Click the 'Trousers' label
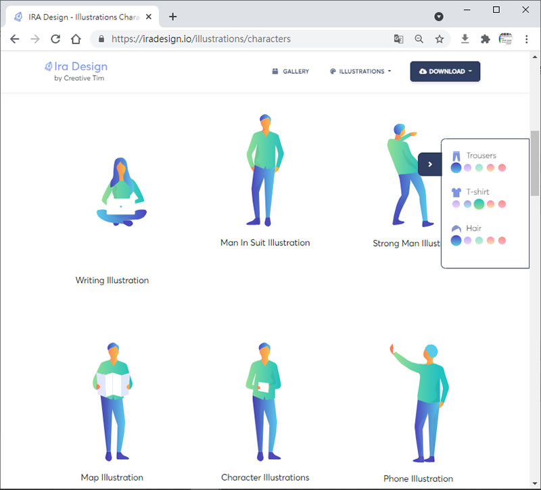541x490 pixels. pyautogui.click(x=481, y=155)
